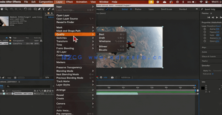The height and width of the screenshot is (115, 222).
Task: Switch to the Standard workspace
Action: click(x=183, y=9)
